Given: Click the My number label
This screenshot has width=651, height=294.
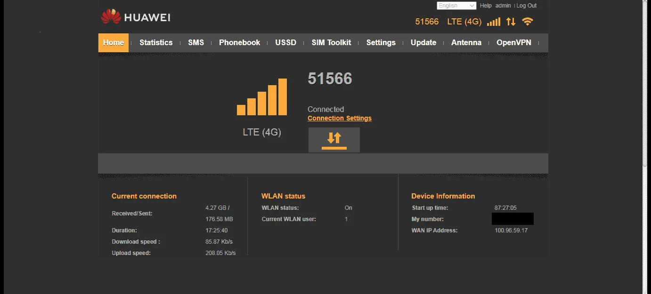Looking at the screenshot, I should click(x=428, y=219).
